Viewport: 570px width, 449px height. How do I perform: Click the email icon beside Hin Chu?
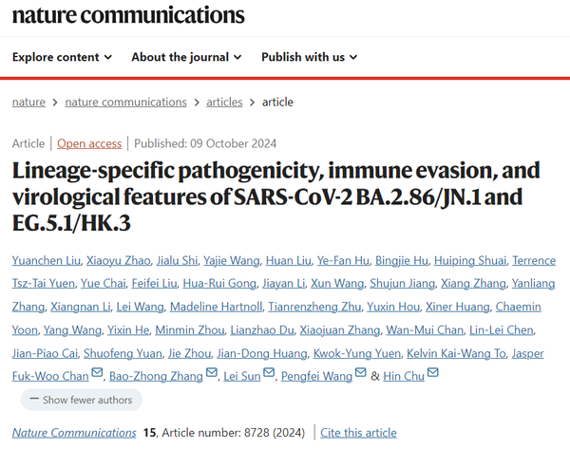click(433, 372)
